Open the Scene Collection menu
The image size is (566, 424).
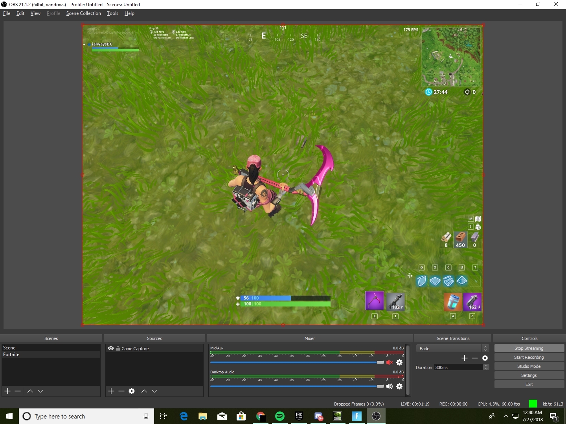84,13
